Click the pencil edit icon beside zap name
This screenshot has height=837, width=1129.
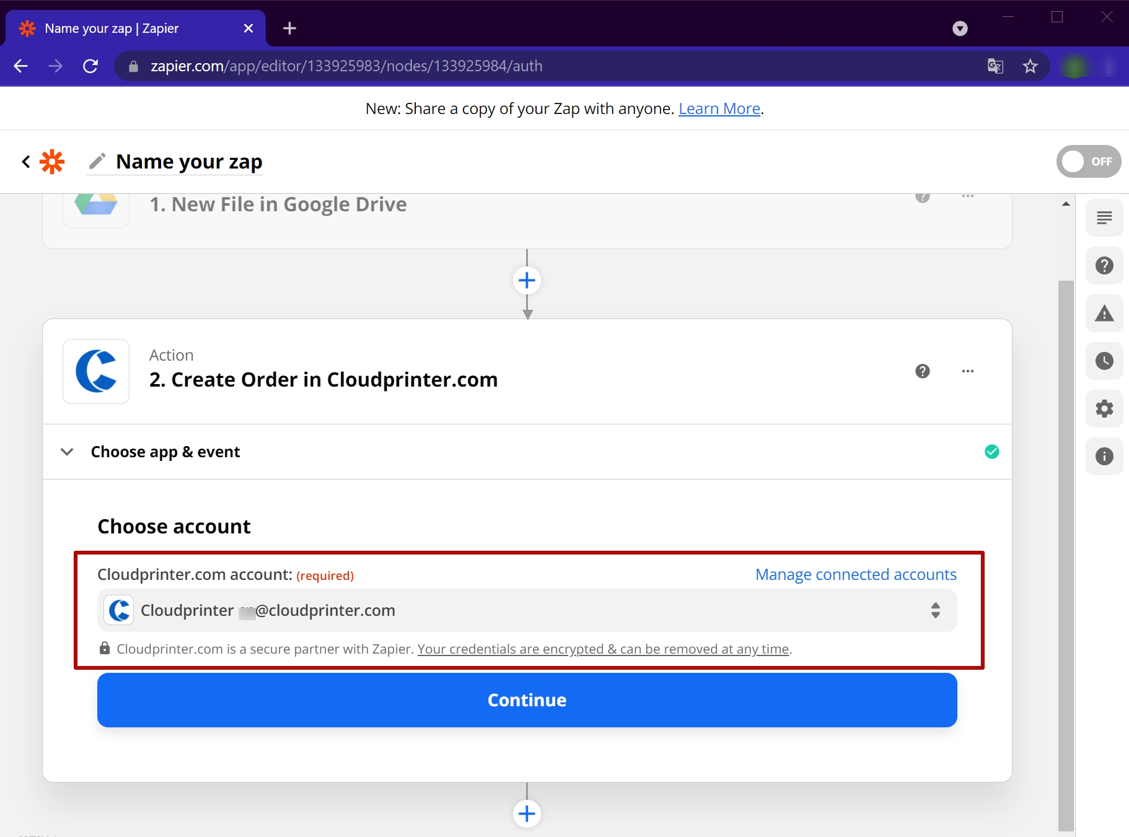click(x=97, y=161)
